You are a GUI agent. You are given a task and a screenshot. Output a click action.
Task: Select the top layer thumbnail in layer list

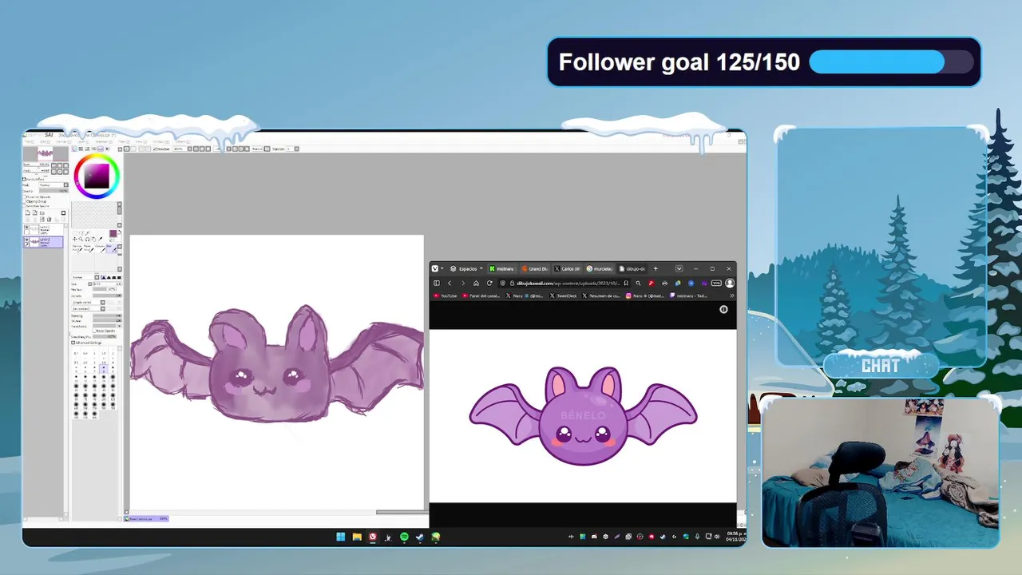34,228
